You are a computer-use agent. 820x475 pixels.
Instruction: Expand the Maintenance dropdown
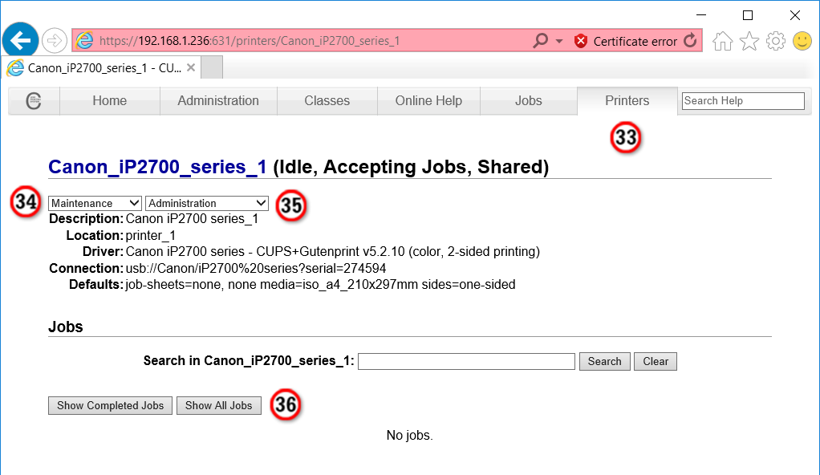tap(95, 203)
